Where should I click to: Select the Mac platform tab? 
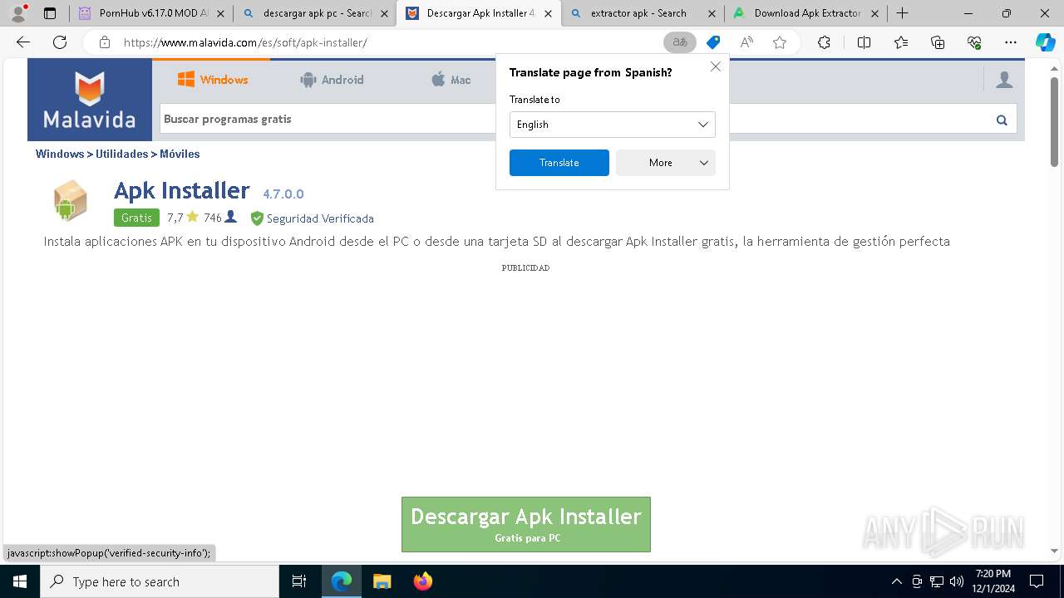(451, 80)
